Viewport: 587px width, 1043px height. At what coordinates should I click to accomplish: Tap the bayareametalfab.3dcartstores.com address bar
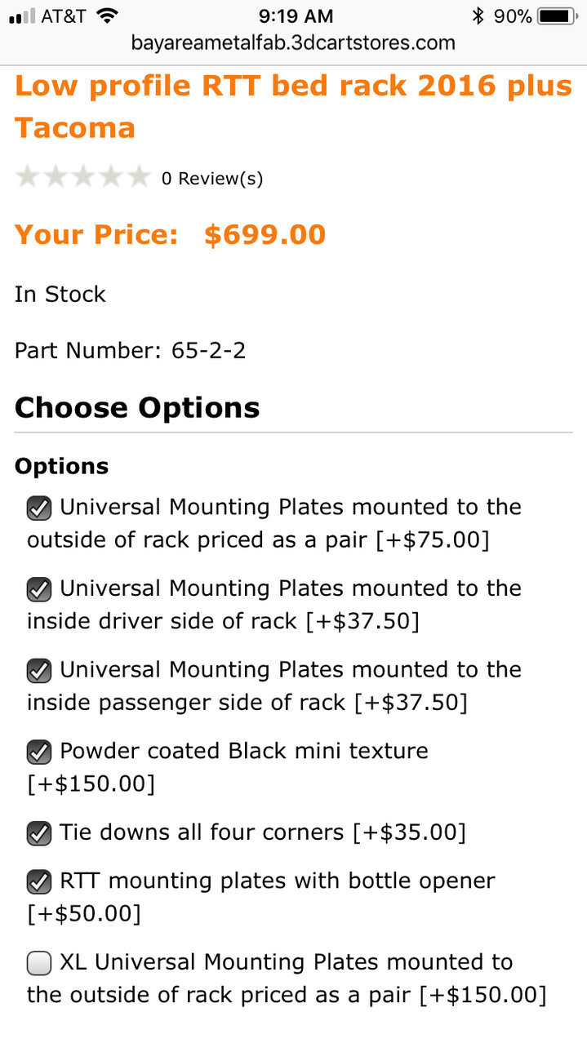(293, 42)
